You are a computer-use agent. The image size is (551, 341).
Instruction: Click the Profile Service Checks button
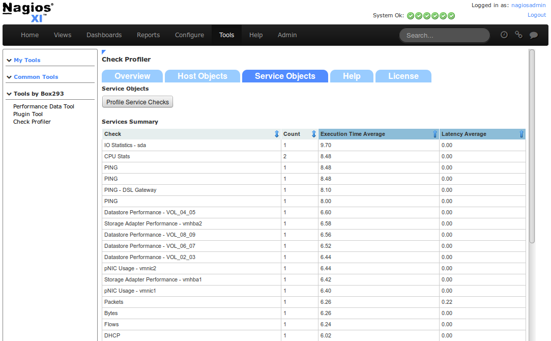[x=137, y=102]
